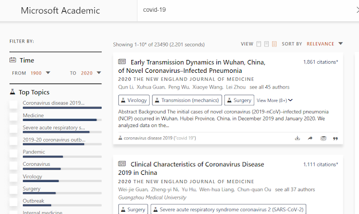Screen dimensions: 359x214
Task: Click the Time calendar icon
Action: [x=12, y=60]
